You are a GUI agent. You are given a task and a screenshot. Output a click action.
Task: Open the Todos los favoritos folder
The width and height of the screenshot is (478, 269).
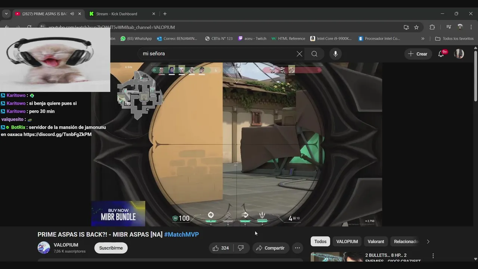coord(454,38)
